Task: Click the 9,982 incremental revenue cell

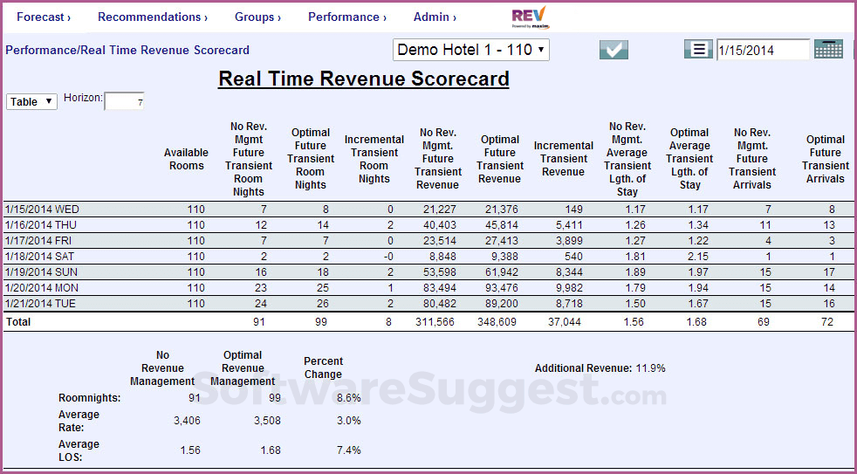Action: [x=568, y=288]
